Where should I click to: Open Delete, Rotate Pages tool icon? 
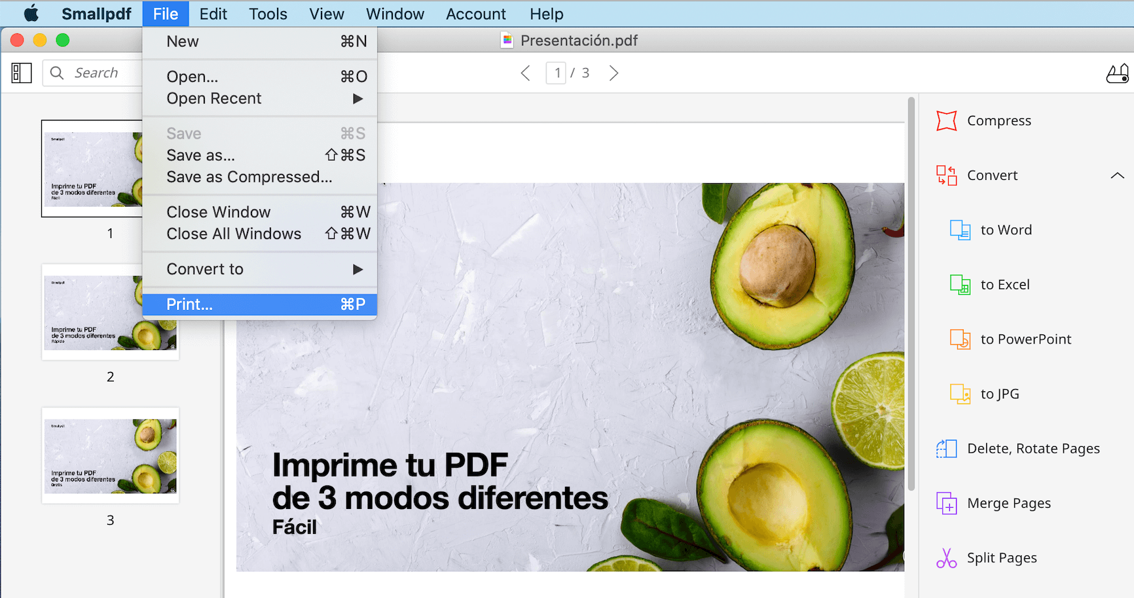947,449
